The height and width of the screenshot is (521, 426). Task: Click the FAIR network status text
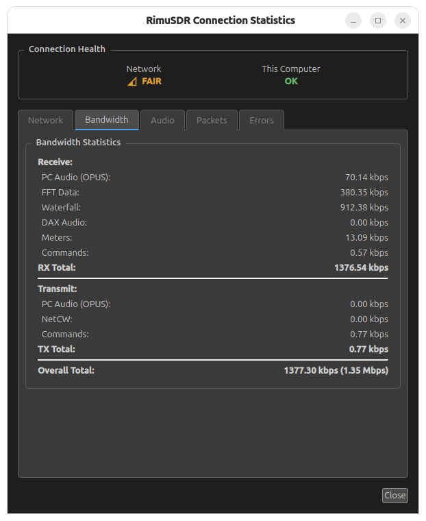pos(152,82)
